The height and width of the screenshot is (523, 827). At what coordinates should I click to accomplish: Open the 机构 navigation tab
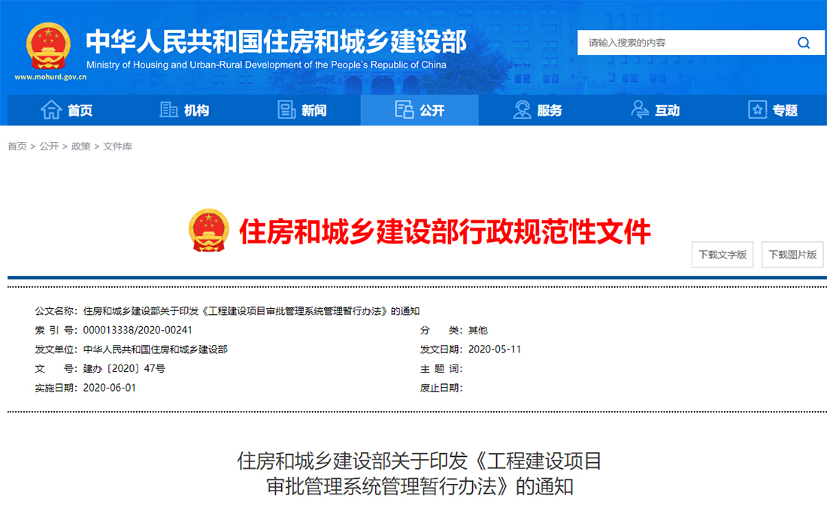pos(184,110)
